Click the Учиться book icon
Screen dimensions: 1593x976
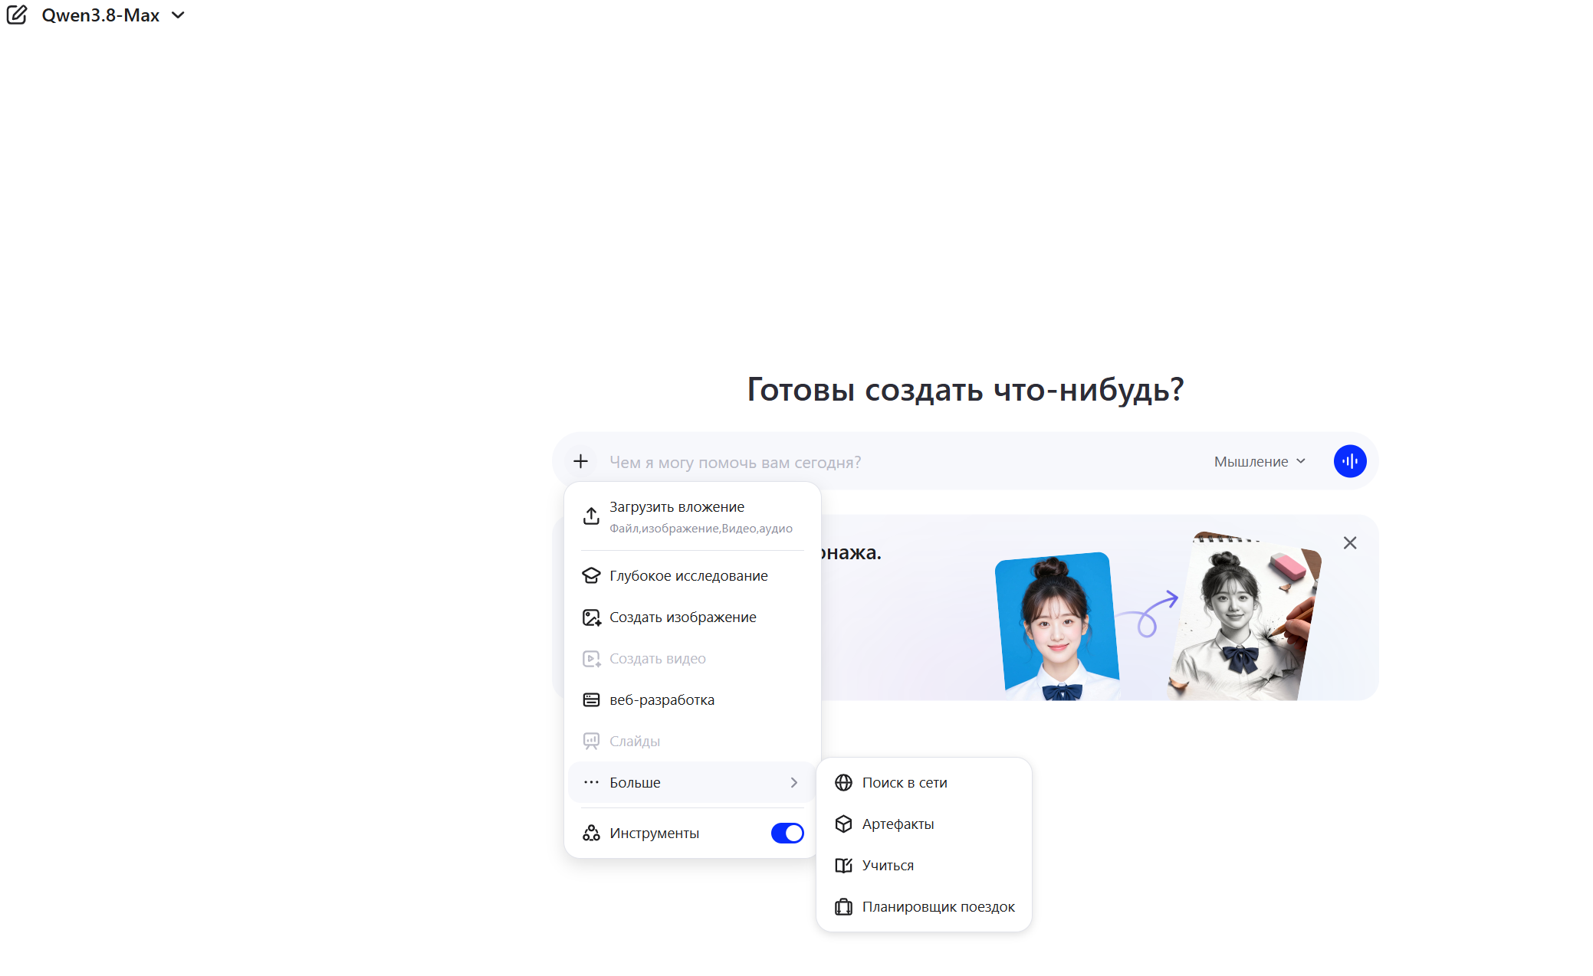843,865
